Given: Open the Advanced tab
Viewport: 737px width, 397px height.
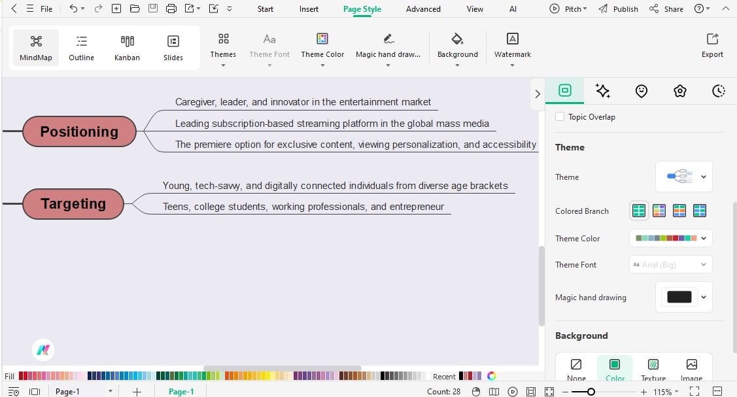Looking at the screenshot, I should pos(423,9).
